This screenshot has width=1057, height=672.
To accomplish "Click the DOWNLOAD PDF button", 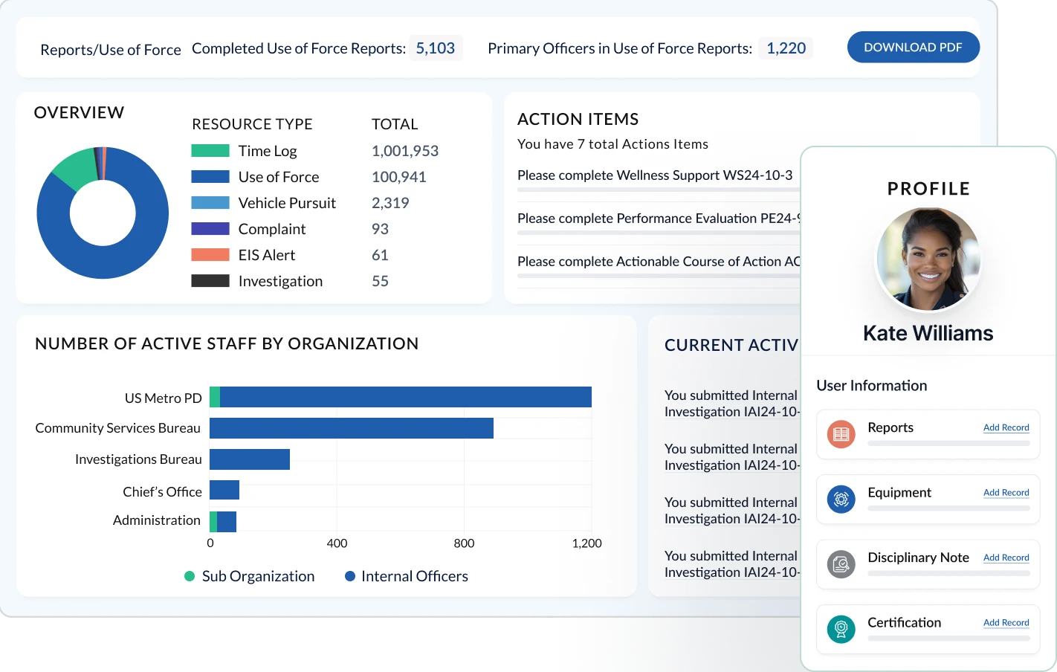I will pyautogui.click(x=913, y=47).
